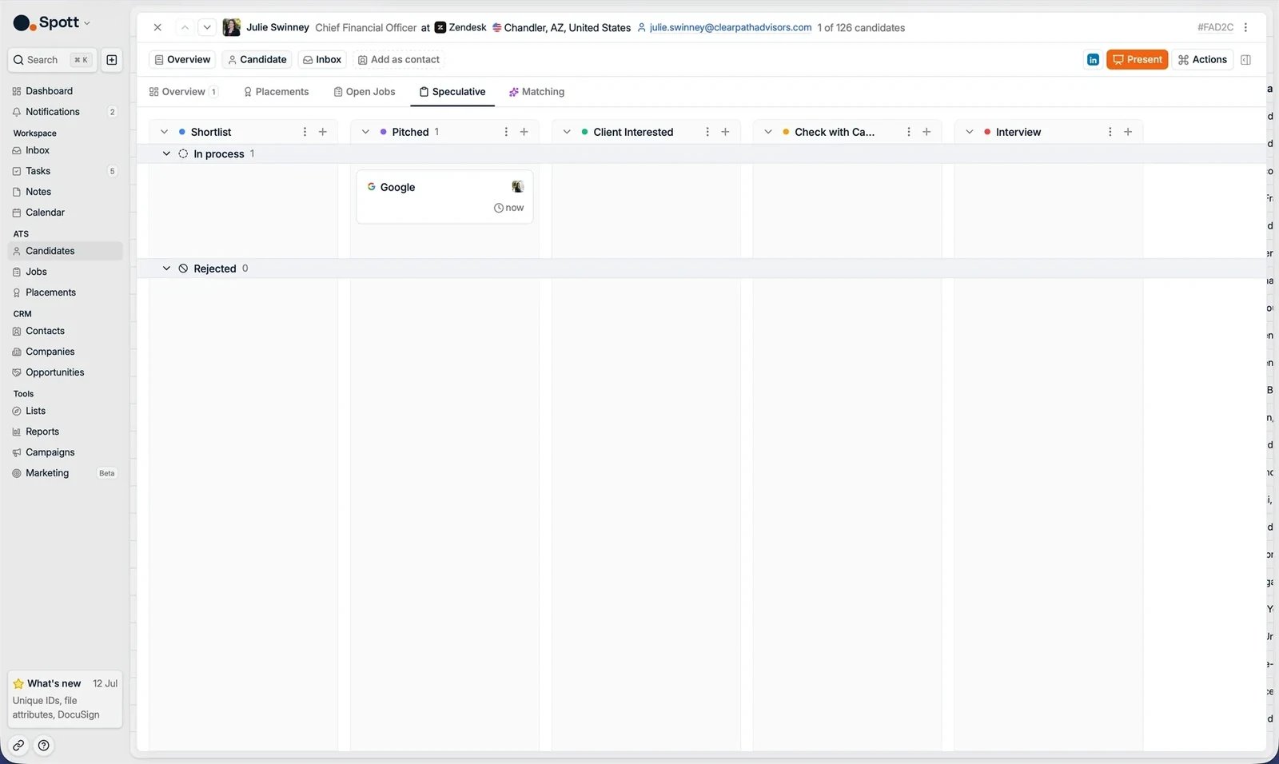
Task: Collapse the Shortlist column chevron
Action: (165, 132)
